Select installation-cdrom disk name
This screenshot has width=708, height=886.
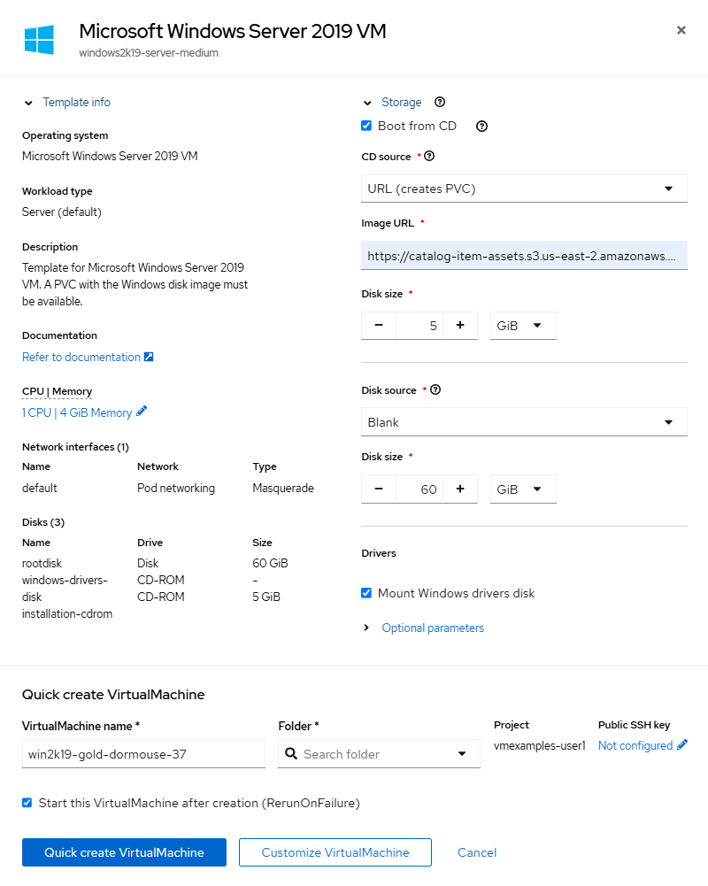[x=67, y=613]
